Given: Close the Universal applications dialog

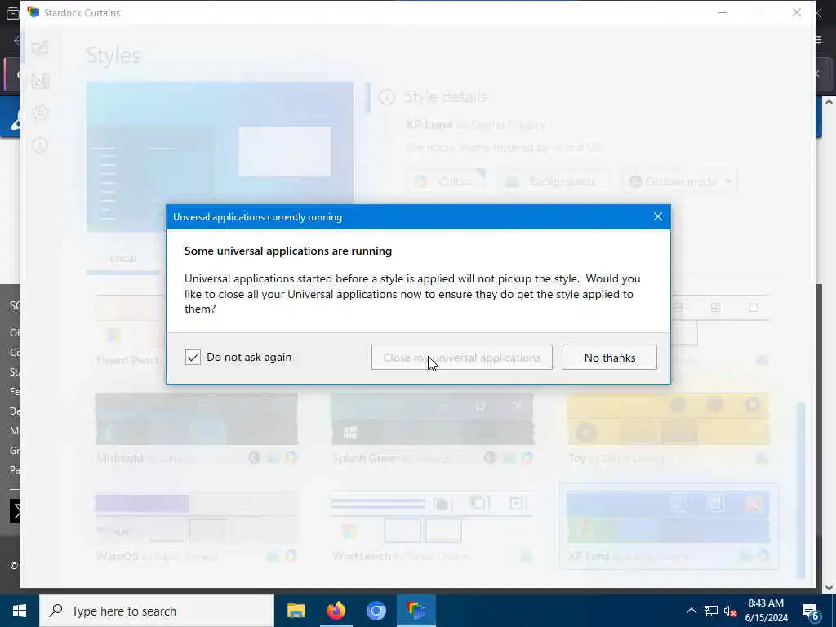Looking at the screenshot, I should coord(657,216).
